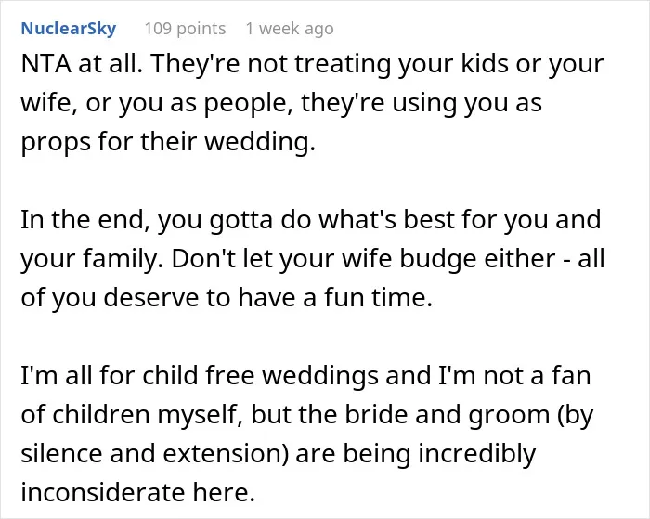Image resolution: width=650 pixels, height=519 pixels.
Task: Click the phrase they're using you as
Action: click(422, 103)
